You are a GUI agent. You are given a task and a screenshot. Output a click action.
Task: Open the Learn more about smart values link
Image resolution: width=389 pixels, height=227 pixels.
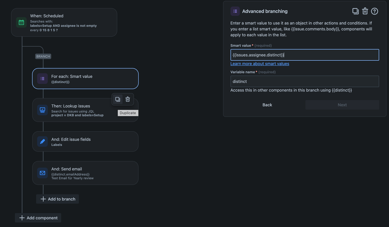click(260, 63)
